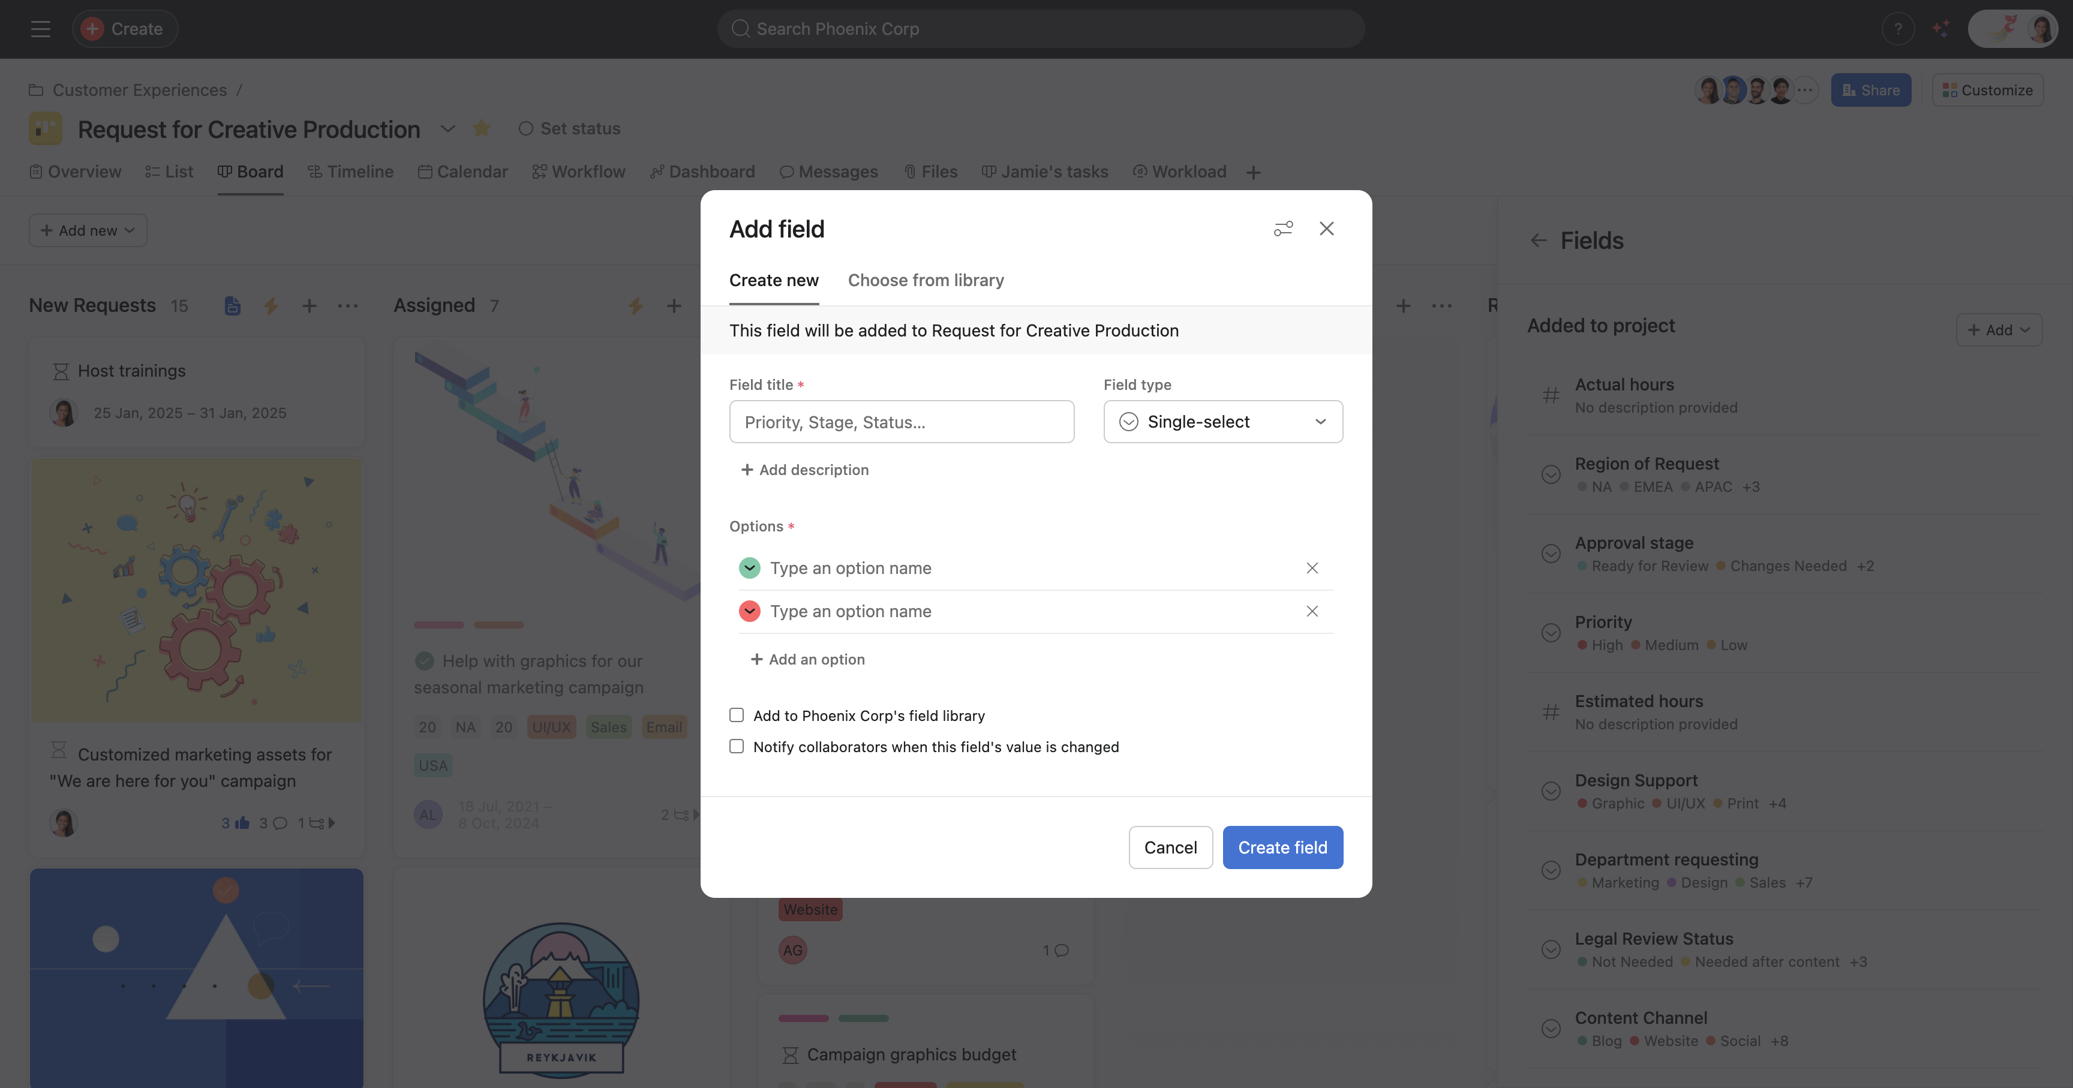Viewport: 2073px width, 1088px height.
Task: Click the Set status circle toggle
Action: (525, 129)
